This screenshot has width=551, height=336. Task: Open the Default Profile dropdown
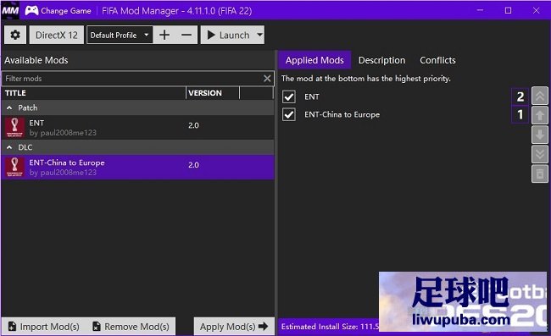120,35
